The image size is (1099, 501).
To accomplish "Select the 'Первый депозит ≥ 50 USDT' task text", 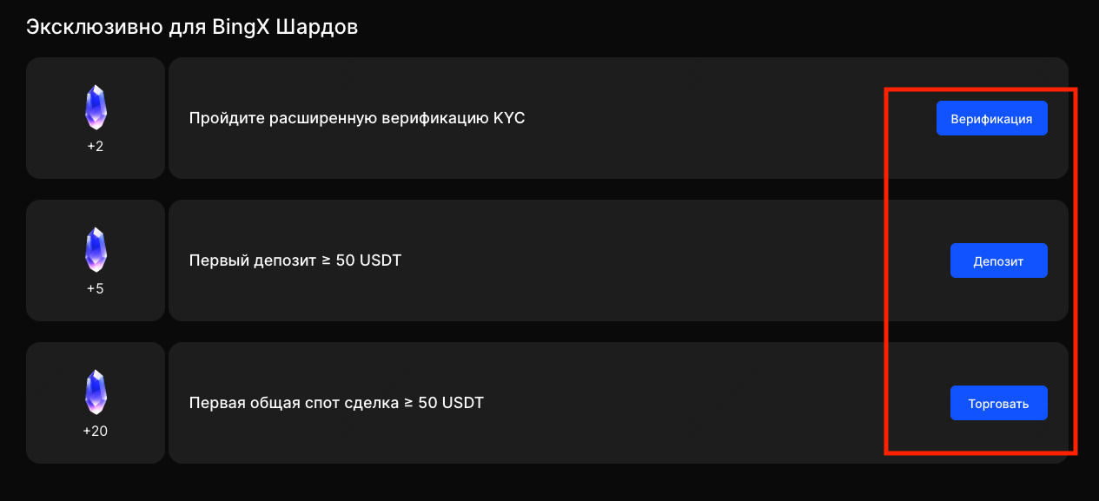I will click(295, 260).
